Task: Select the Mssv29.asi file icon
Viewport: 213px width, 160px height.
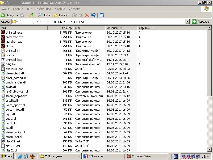Action: (x=3, y=141)
